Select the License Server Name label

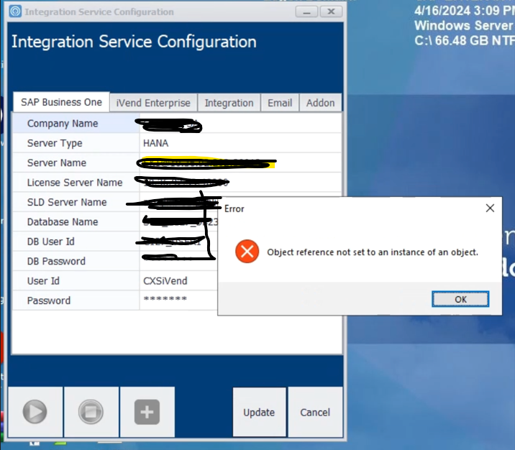coord(75,183)
